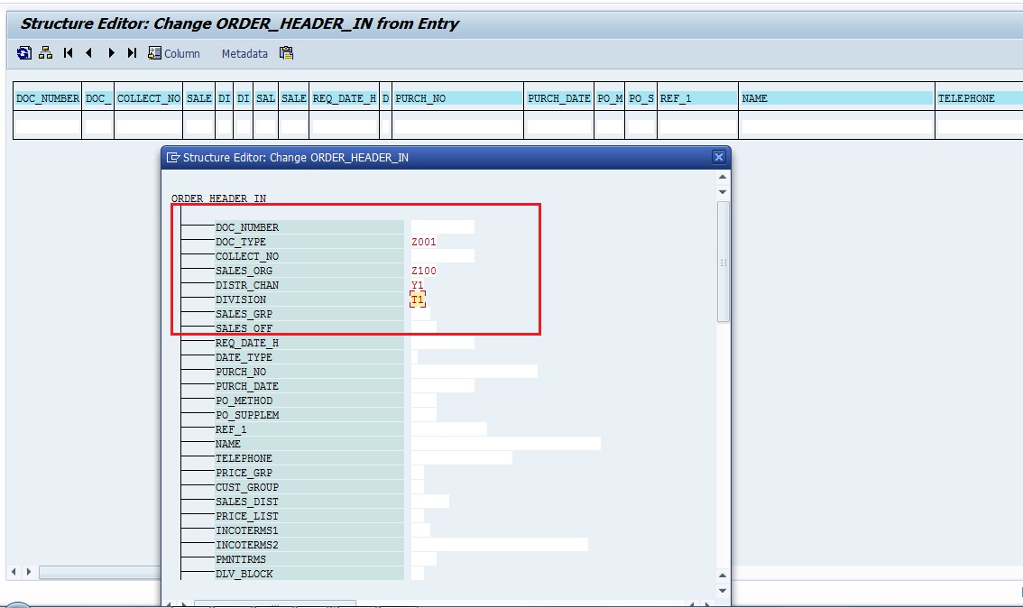Close the ORDER_HEADER_IN structure editor dialog
The image size is (1023, 608).
pos(719,157)
